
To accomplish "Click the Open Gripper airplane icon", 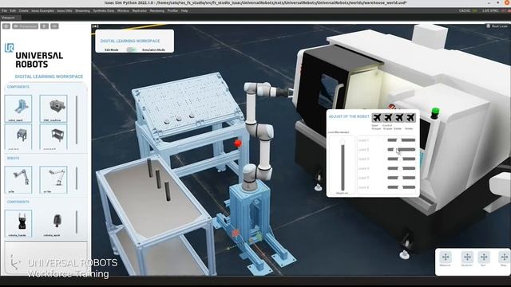I will click(377, 117).
